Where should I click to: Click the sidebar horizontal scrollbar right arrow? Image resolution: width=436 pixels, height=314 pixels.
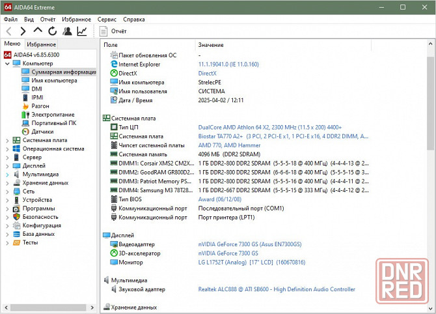click(92, 307)
